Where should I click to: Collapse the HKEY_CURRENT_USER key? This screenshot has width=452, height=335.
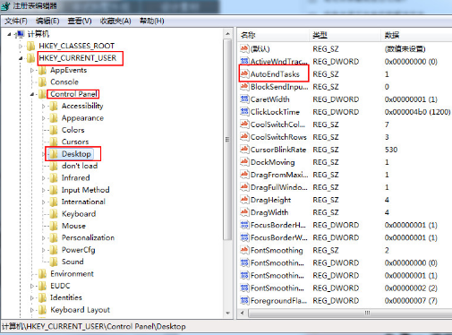coord(21,58)
